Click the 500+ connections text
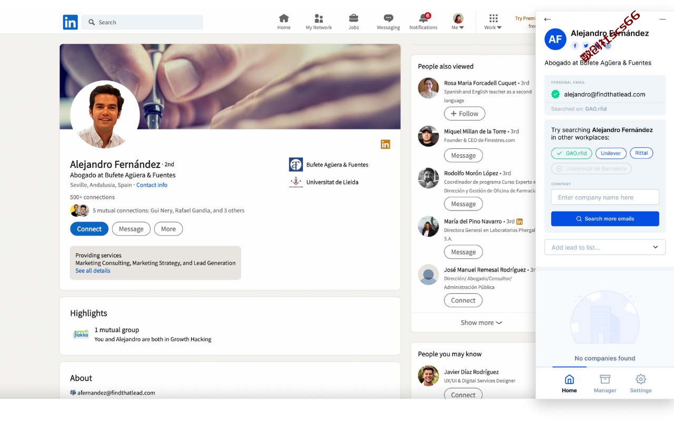674x421 pixels. point(92,197)
